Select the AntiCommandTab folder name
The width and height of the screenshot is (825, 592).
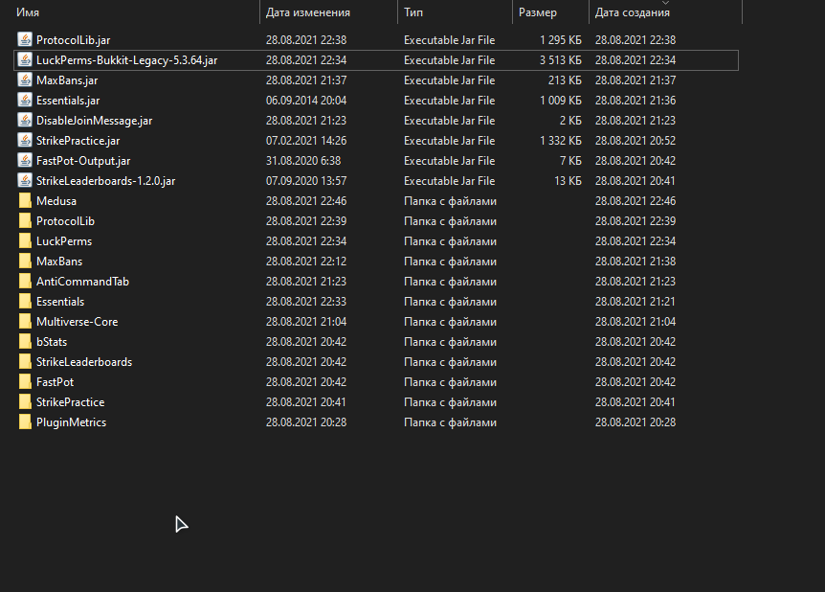point(82,282)
